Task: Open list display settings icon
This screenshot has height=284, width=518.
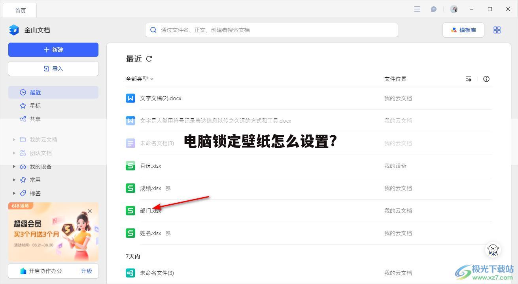Action: pos(469,79)
